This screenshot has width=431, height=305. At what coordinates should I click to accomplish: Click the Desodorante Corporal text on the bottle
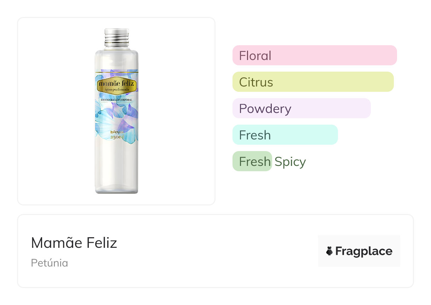coord(116,100)
